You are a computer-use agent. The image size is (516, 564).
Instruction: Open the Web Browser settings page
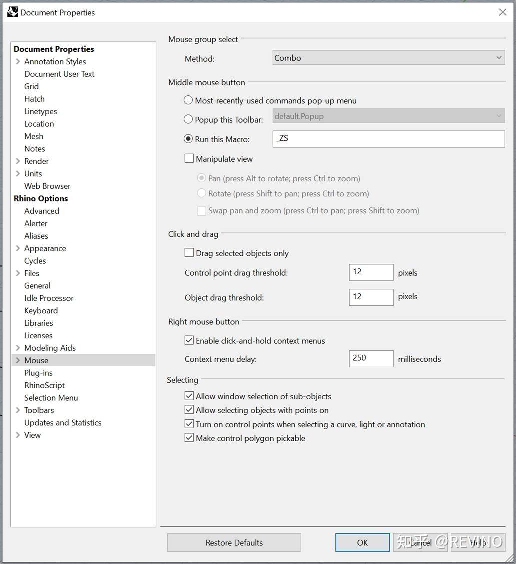pos(47,186)
